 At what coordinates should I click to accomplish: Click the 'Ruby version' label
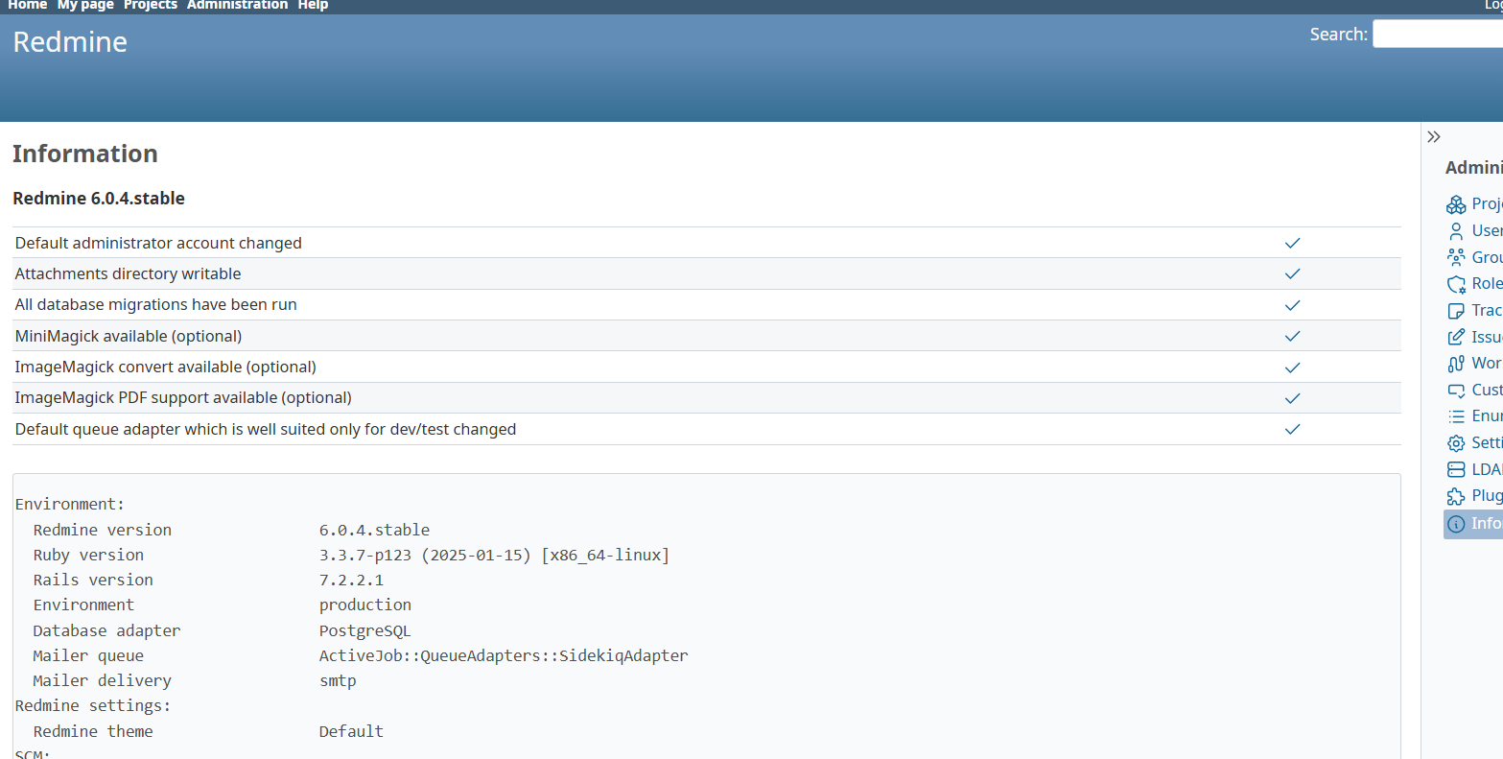[88, 555]
